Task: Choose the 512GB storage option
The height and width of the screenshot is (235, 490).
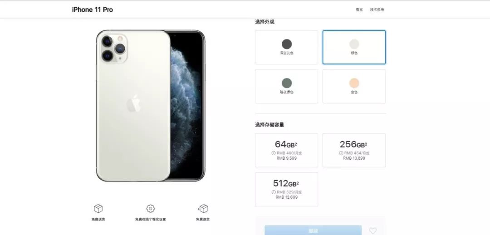Action: point(286,189)
